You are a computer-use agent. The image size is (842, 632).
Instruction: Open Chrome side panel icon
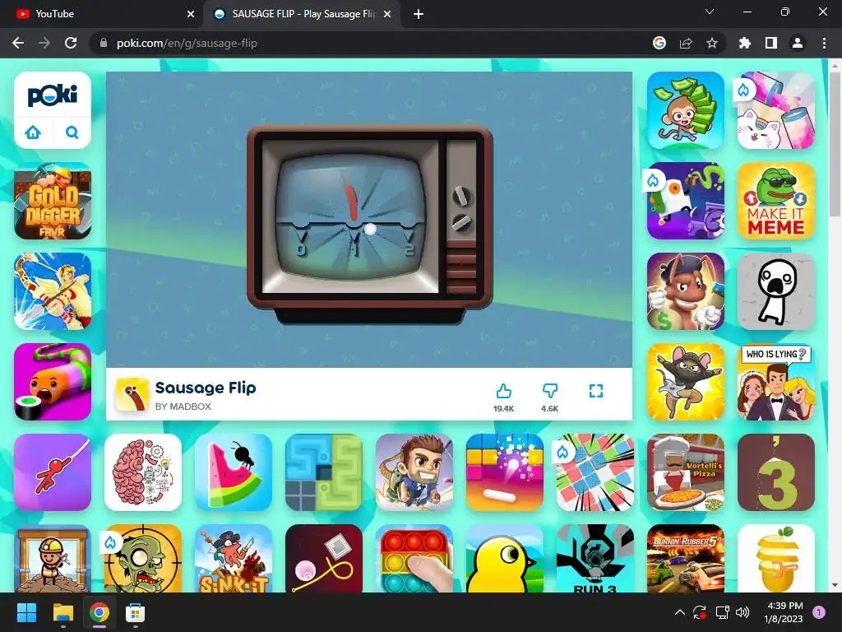[x=771, y=43]
